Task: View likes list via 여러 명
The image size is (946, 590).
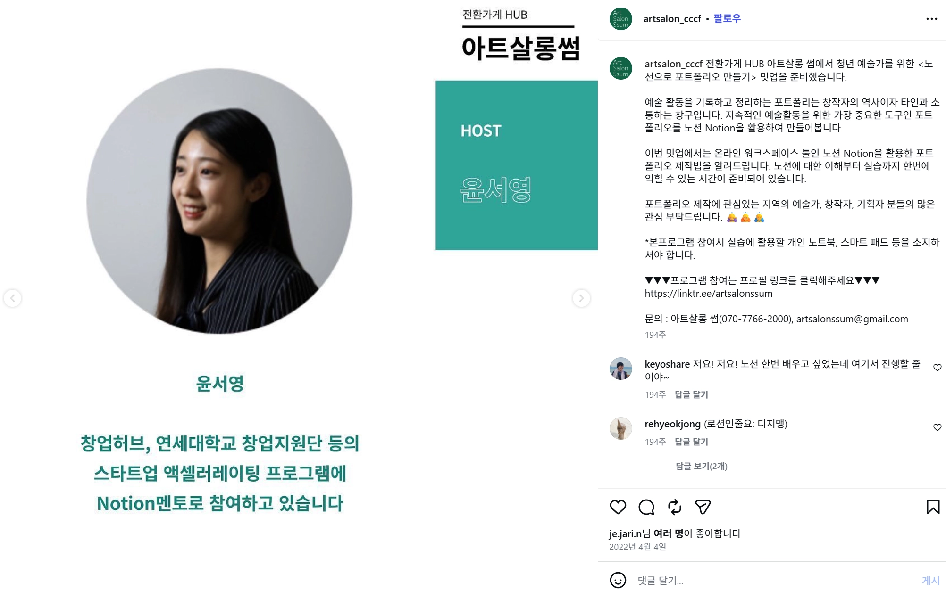Action: pyautogui.click(x=668, y=533)
